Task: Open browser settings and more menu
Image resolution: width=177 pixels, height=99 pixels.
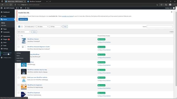Action: click(175, 5)
